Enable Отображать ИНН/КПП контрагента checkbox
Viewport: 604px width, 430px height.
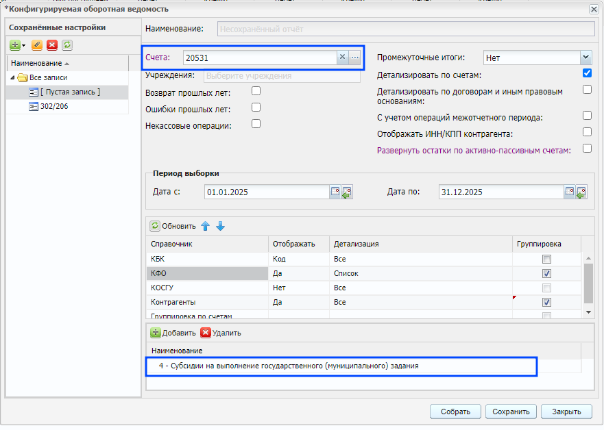[x=587, y=132]
